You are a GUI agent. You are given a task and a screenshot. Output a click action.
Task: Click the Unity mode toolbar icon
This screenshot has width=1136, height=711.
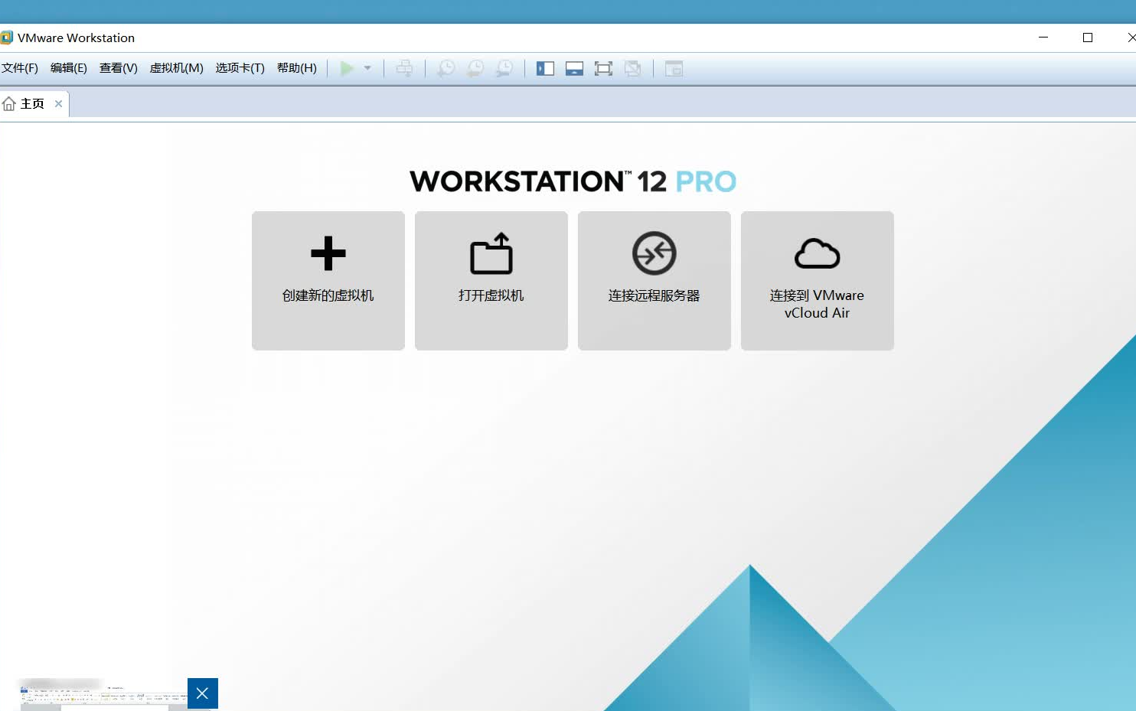click(x=632, y=69)
